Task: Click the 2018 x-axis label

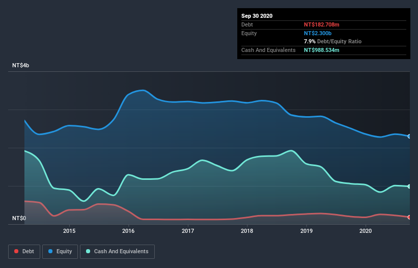Action: click(x=247, y=231)
